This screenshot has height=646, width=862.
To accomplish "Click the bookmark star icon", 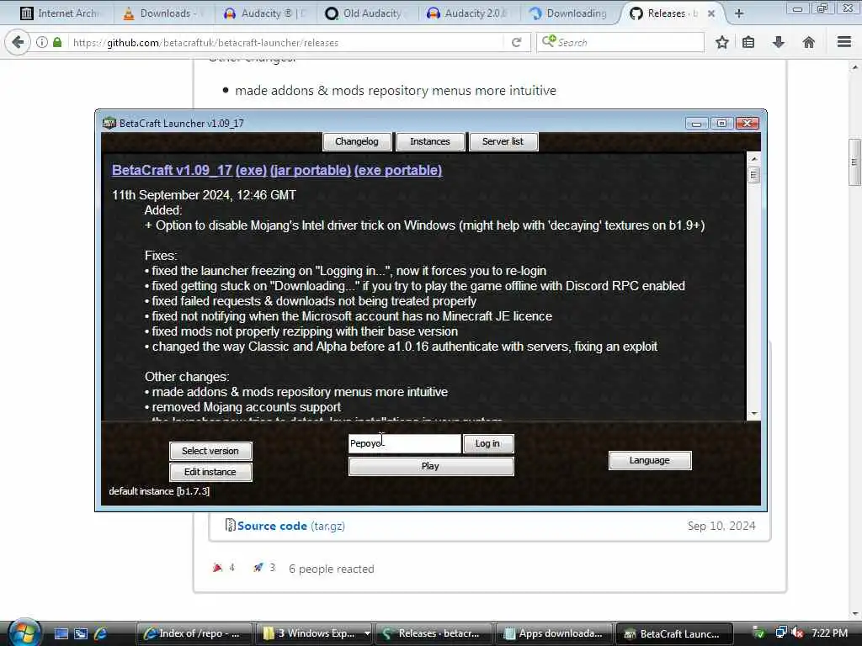I will coord(721,42).
